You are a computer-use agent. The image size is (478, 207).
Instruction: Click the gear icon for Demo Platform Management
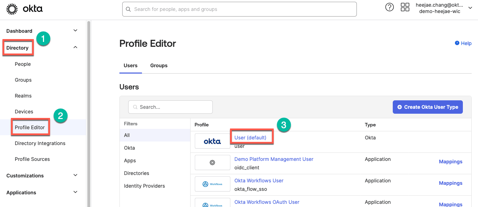[x=212, y=163]
